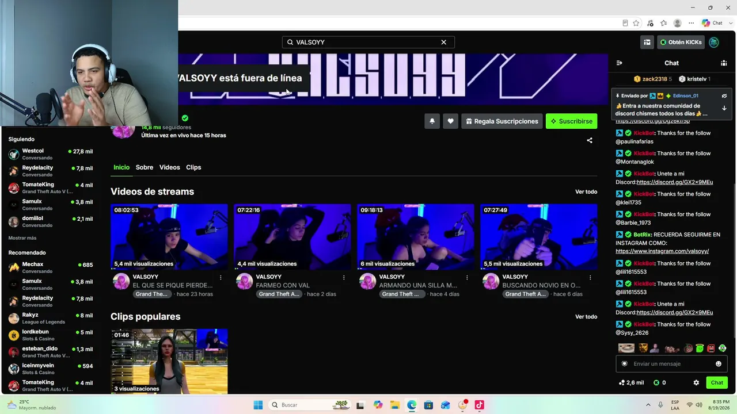Screen dimensions: 737x414
Task: Open Copilot Chat in the browser toolbar
Action: point(712,23)
